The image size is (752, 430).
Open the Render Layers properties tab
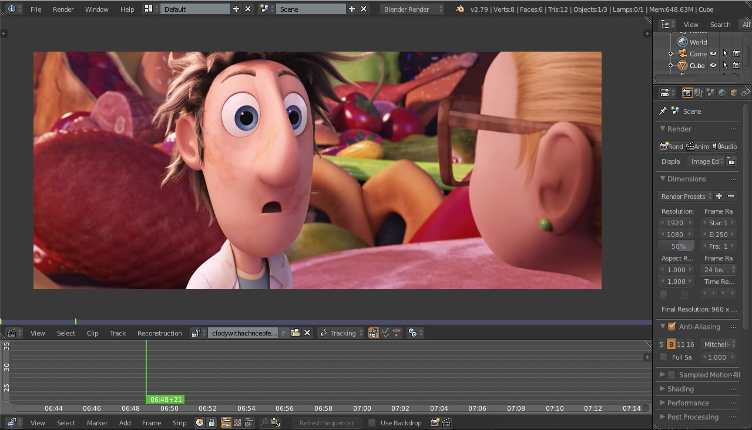point(699,93)
